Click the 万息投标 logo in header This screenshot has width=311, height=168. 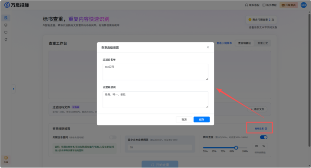(17, 5)
